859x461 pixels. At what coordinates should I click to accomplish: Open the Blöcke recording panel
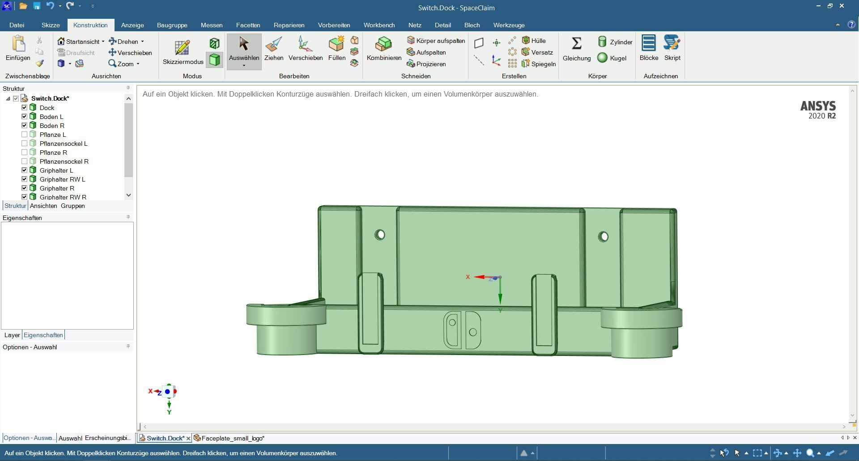click(649, 49)
